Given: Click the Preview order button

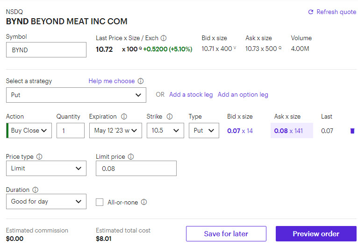Looking at the screenshot, I should point(316,234).
